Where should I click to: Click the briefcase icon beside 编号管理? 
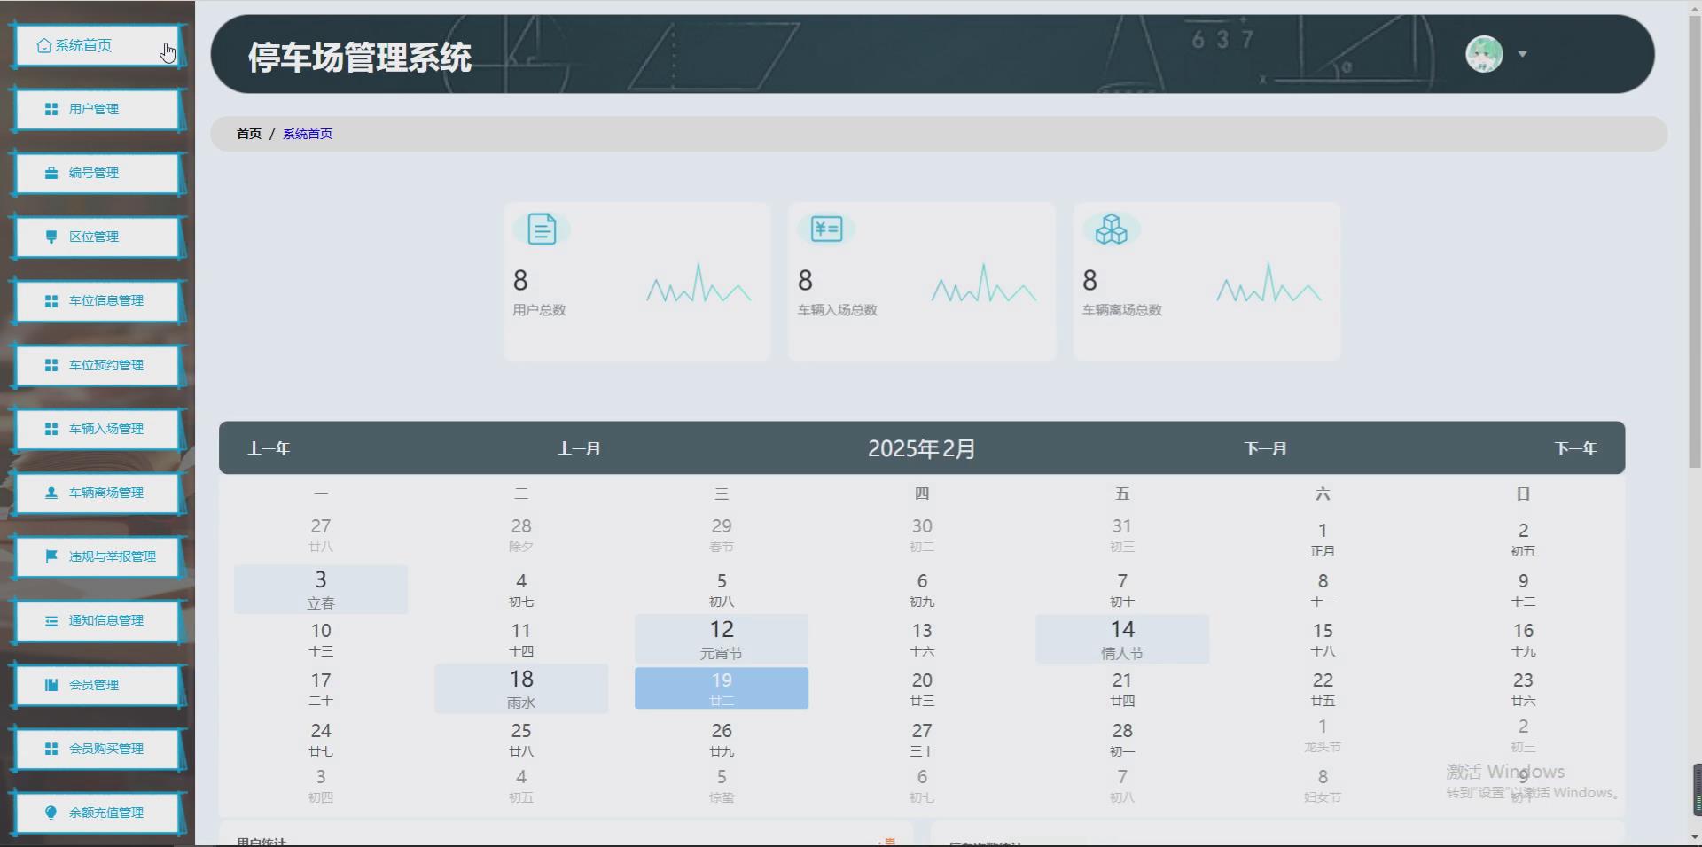coord(51,173)
